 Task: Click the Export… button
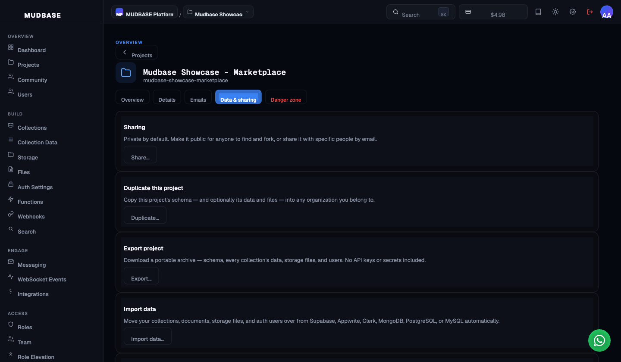[x=141, y=276]
